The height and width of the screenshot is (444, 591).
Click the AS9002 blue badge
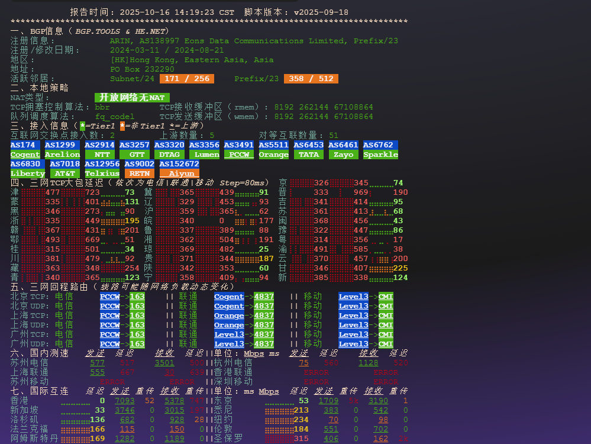coord(139,164)
